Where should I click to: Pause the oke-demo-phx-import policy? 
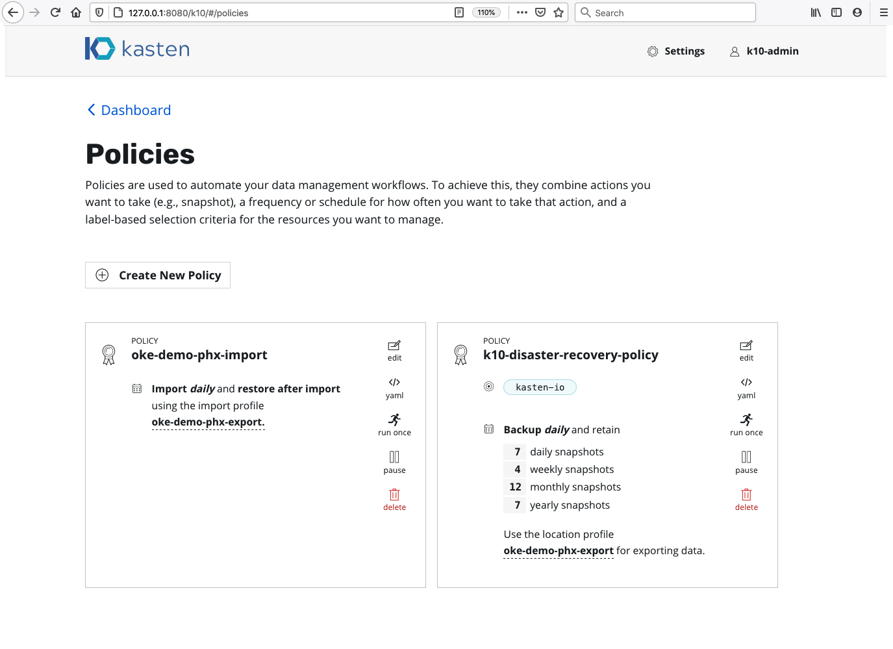coord(394,462)
